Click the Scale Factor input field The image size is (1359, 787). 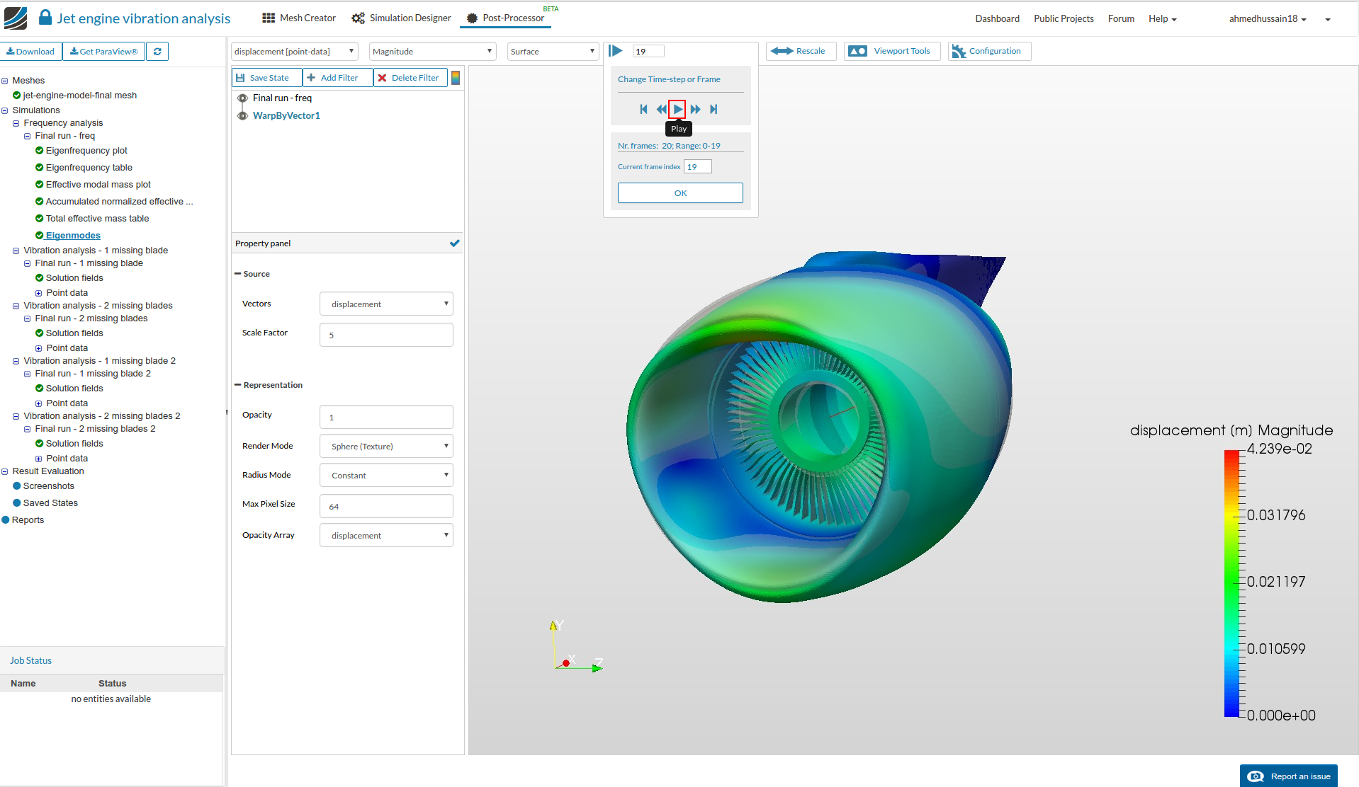386,335
